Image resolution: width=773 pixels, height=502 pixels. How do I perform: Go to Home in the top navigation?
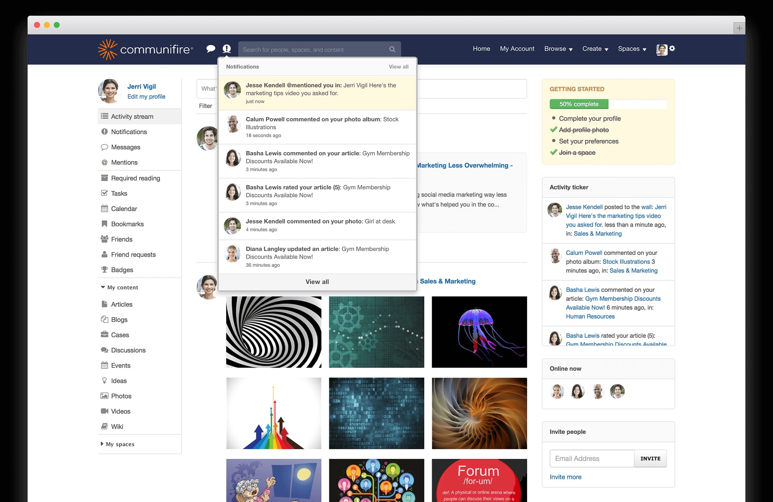click(x=481, y=49)
